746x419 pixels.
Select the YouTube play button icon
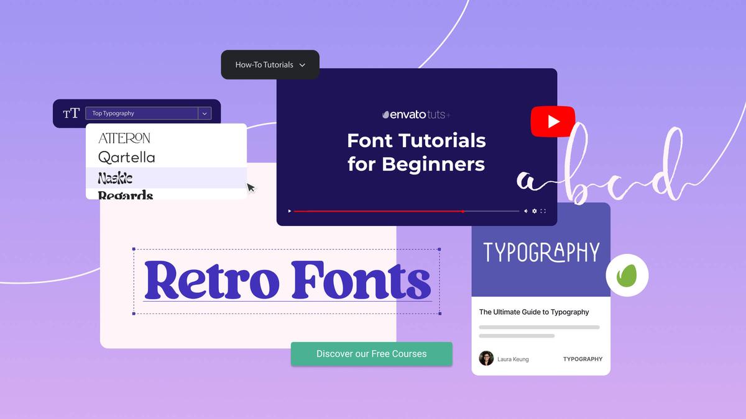553,121
